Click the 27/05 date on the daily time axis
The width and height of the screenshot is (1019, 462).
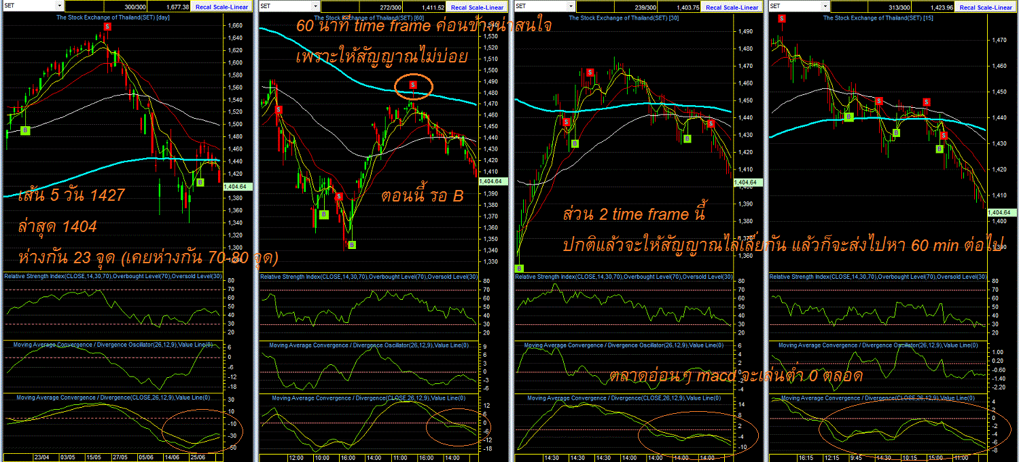[121, 457]
